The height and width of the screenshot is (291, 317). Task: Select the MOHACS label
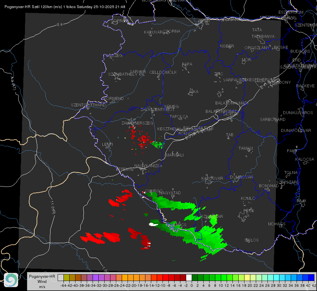277,224
